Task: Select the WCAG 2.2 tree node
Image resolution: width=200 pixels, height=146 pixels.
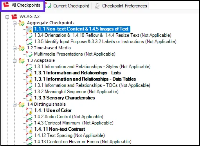Action: click(29, 16)
